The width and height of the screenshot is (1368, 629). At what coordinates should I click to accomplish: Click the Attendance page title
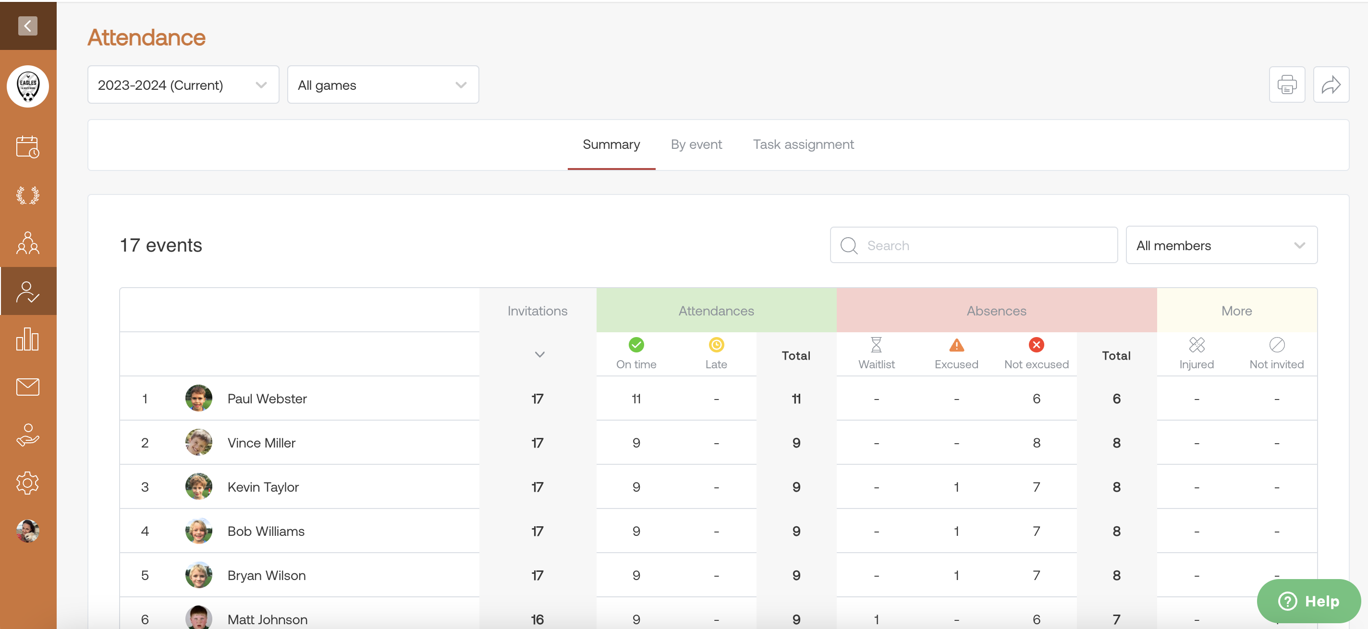coord(147,37)
